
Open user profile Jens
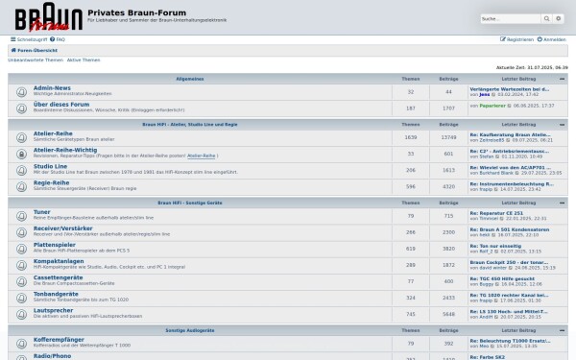point(485,95)
